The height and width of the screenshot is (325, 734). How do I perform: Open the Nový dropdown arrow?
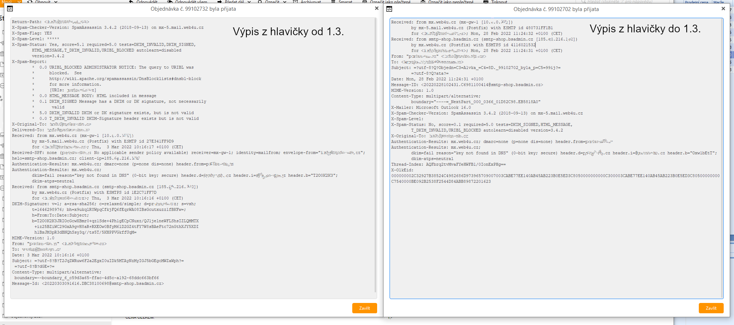pyautogui.click(x=19, y=2)
